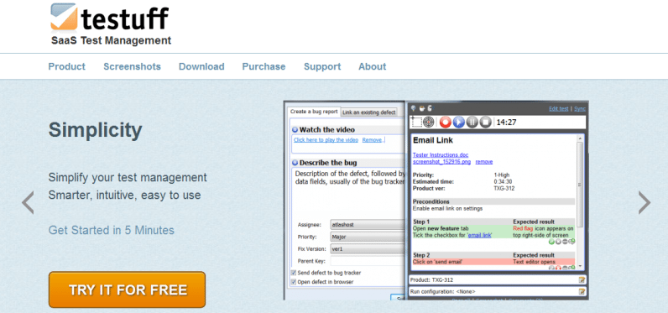The image size is (668, 313).
Task: Select the screen region capture tool
Action: [416, 122]
